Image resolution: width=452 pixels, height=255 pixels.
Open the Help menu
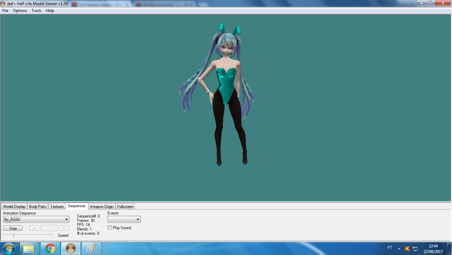tap(50, 11)
